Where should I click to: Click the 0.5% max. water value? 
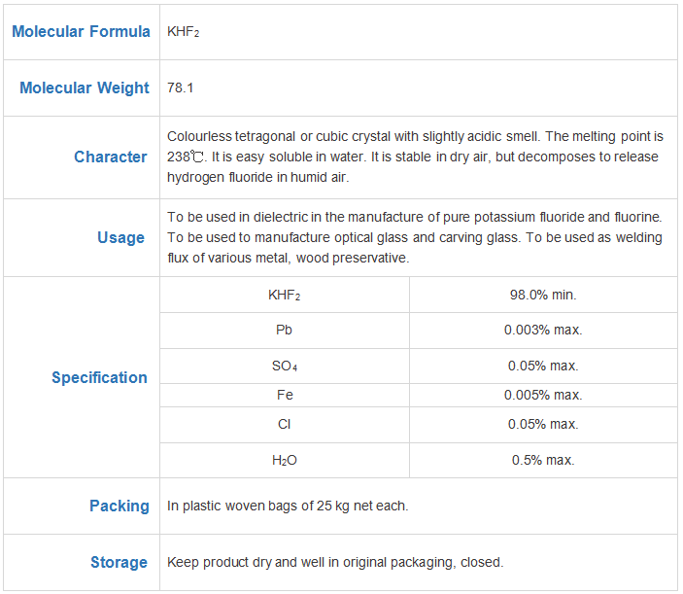pyautogui.click(x=543, y=460)
